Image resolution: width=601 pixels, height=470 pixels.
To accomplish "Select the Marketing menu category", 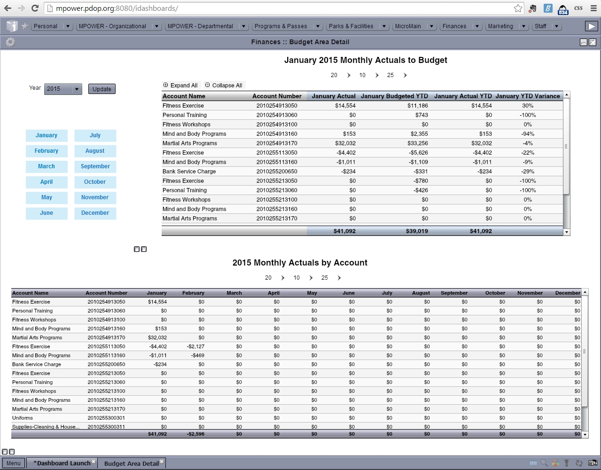I will 500,26.
